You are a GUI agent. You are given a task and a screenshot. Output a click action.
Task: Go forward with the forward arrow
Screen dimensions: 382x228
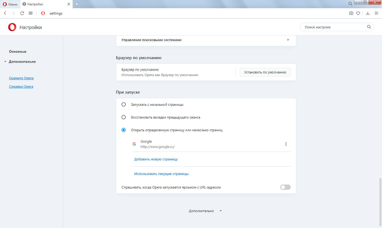pos(14,13)
